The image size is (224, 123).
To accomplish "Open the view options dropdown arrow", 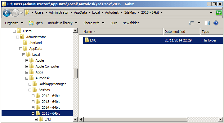I will [x=199, y=23].
